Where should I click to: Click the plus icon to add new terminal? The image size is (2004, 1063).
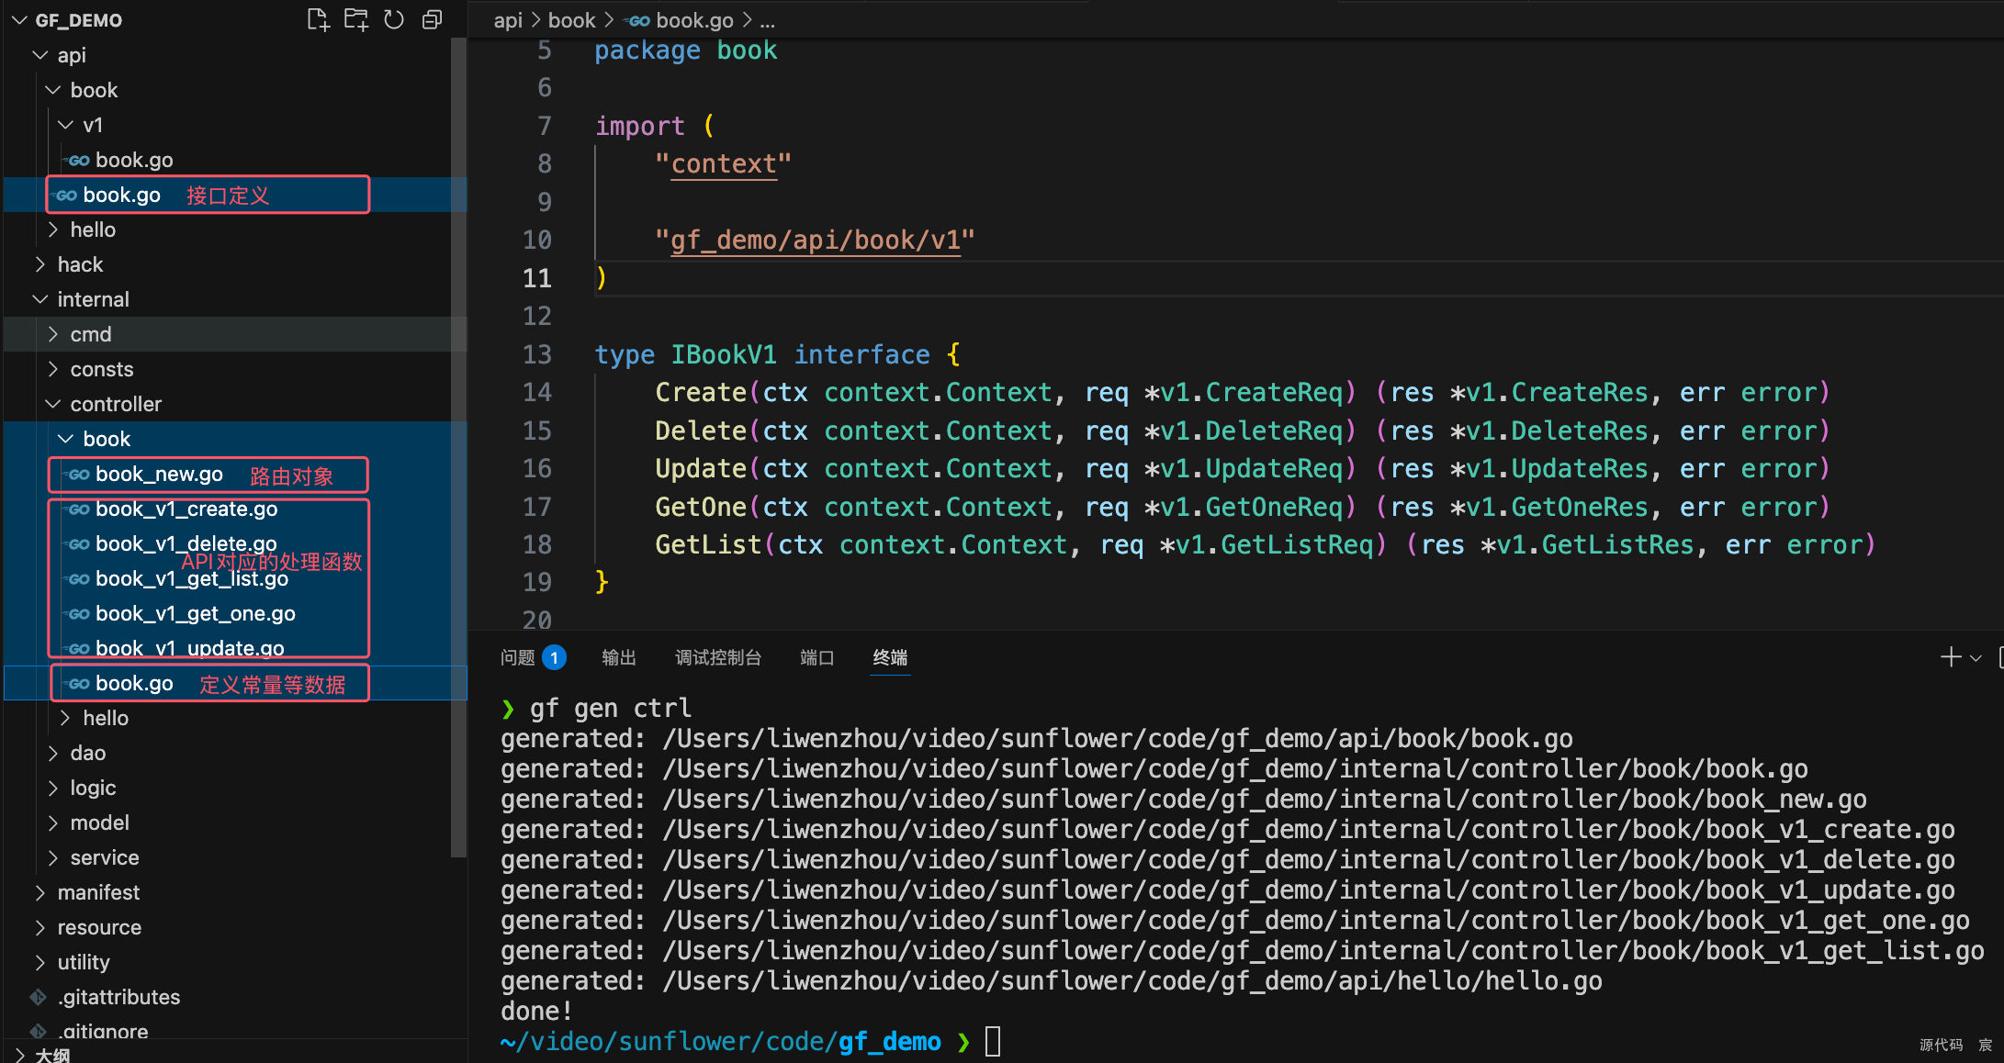pyautogui.click(x=1950, y=657)
